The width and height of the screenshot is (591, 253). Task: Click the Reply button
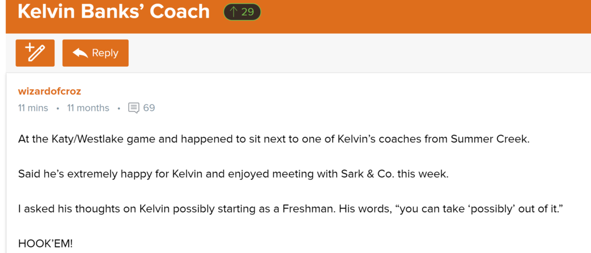point(95,53)
